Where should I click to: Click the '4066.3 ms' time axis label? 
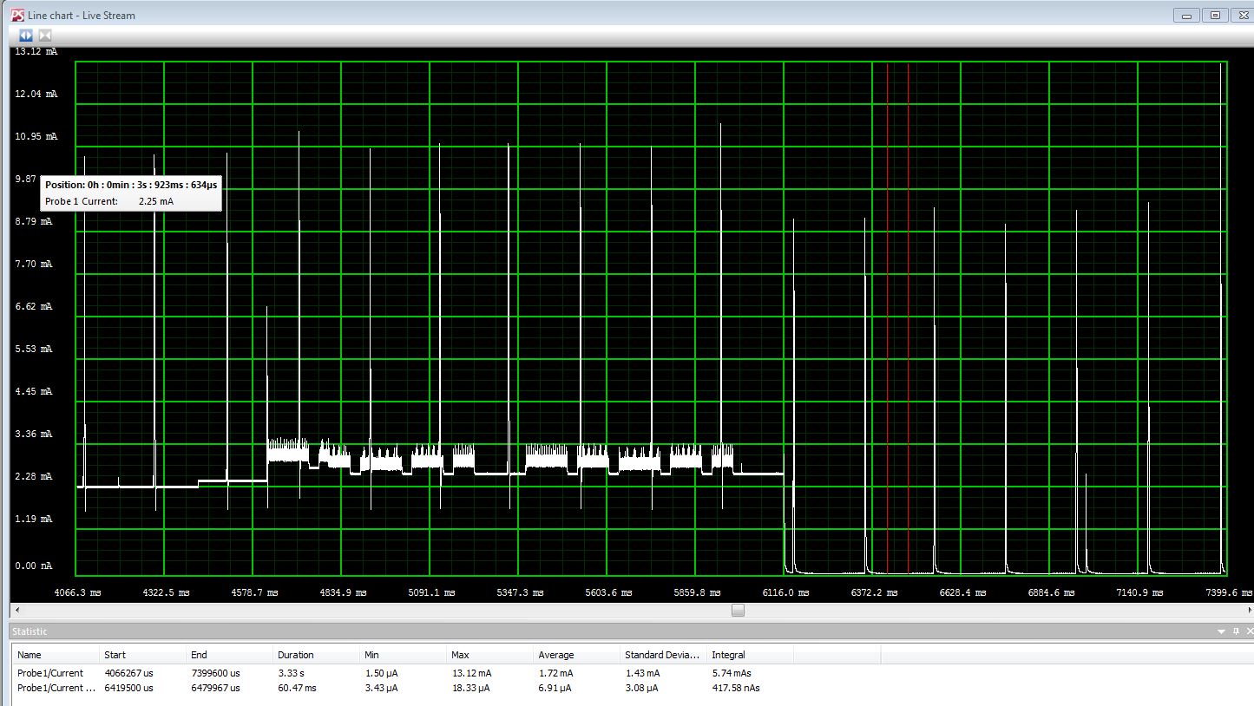[x=77, y=592]
